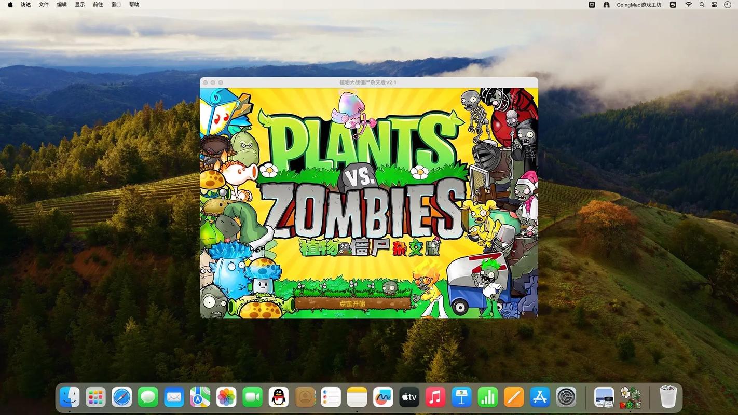The image size is (738, 415).
Task: Open Spotlight search
Action: (702, 4)
